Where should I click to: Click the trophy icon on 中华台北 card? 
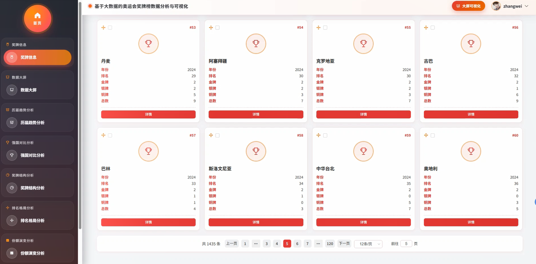363,151
